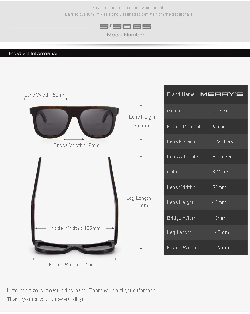Select 'Leg Length :' label in spec table

click(x=181, y=232)
